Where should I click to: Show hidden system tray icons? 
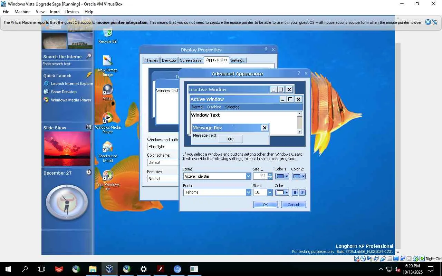pos(381,269)
